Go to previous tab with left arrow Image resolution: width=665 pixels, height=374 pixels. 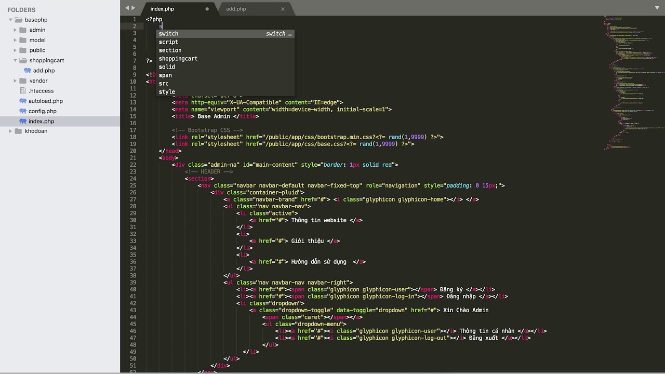pyautogui.click(x=127, y=8)
